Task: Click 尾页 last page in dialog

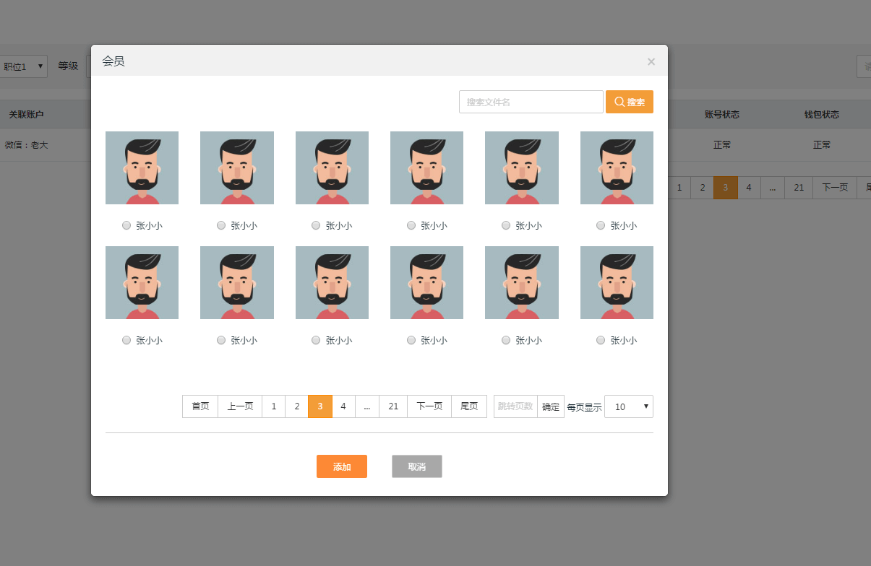Action: [469, 406]
